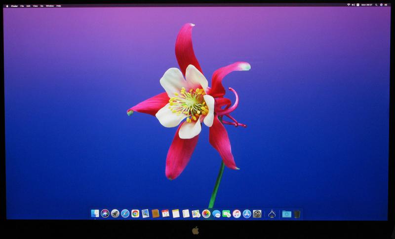Open Calendar app in the Dock

click(x=165, y=213)
